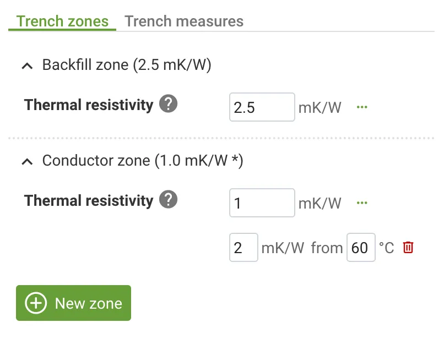Click the plus icon on New zone
The image size is (444, 339).
click(35, 303)
